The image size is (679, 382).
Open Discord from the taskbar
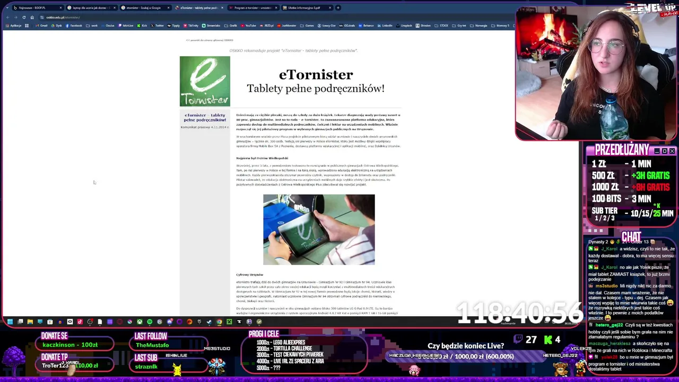point(170,322)
